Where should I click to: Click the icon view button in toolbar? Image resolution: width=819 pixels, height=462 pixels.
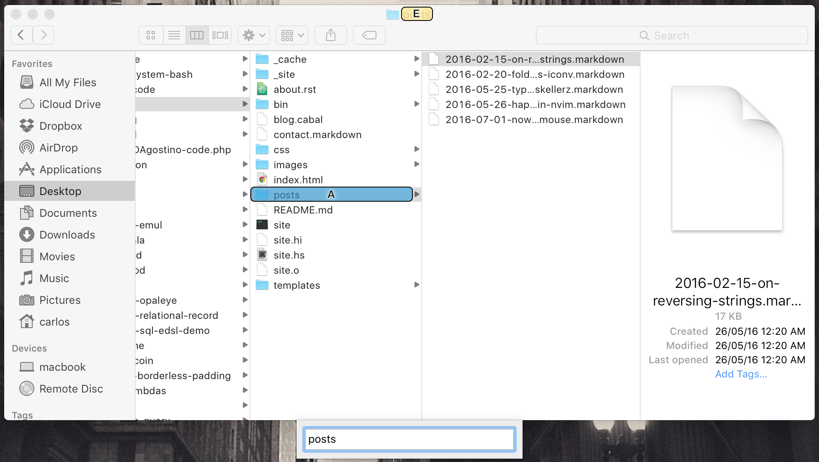pos(151,35)
